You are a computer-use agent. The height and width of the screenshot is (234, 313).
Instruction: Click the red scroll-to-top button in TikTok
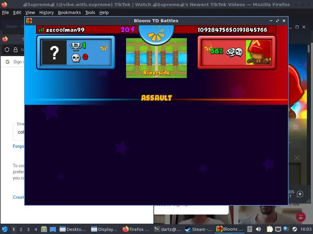(301, 217)
